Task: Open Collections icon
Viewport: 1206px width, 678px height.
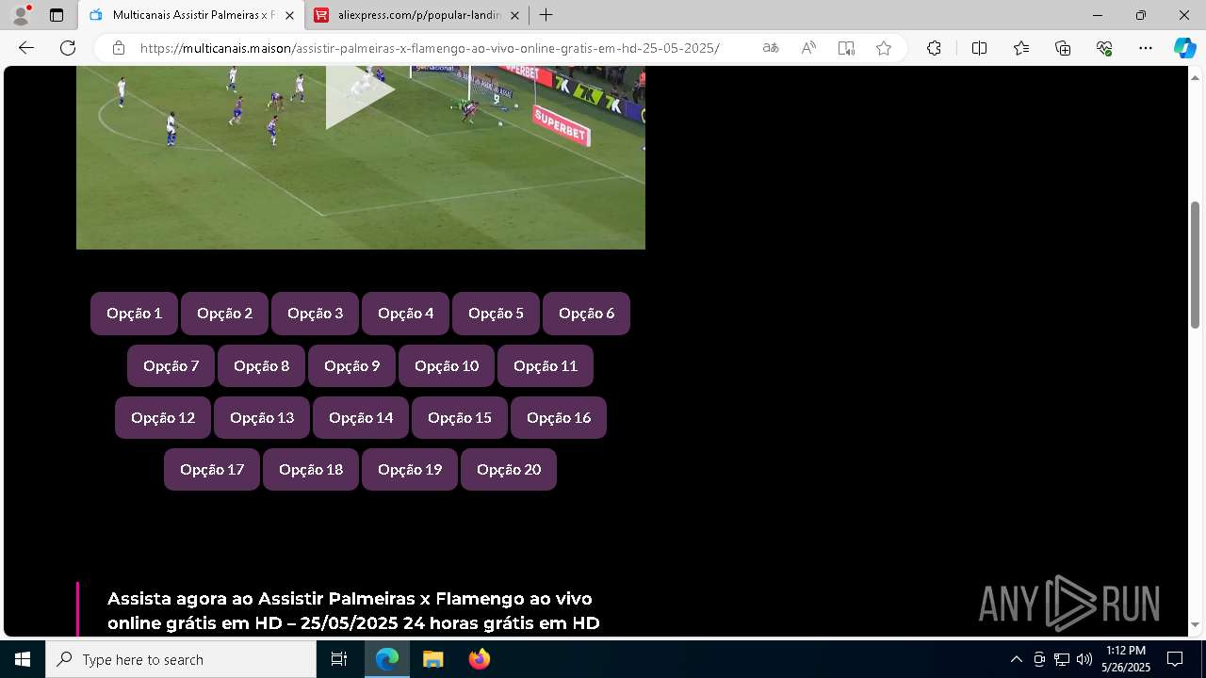Action: pyautogui.click(x=1063, y=48)
